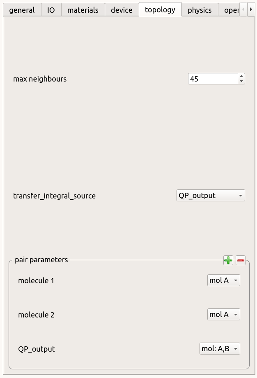Open the molecule 2 selector
257x378 pixels.
tap(223, 315)
